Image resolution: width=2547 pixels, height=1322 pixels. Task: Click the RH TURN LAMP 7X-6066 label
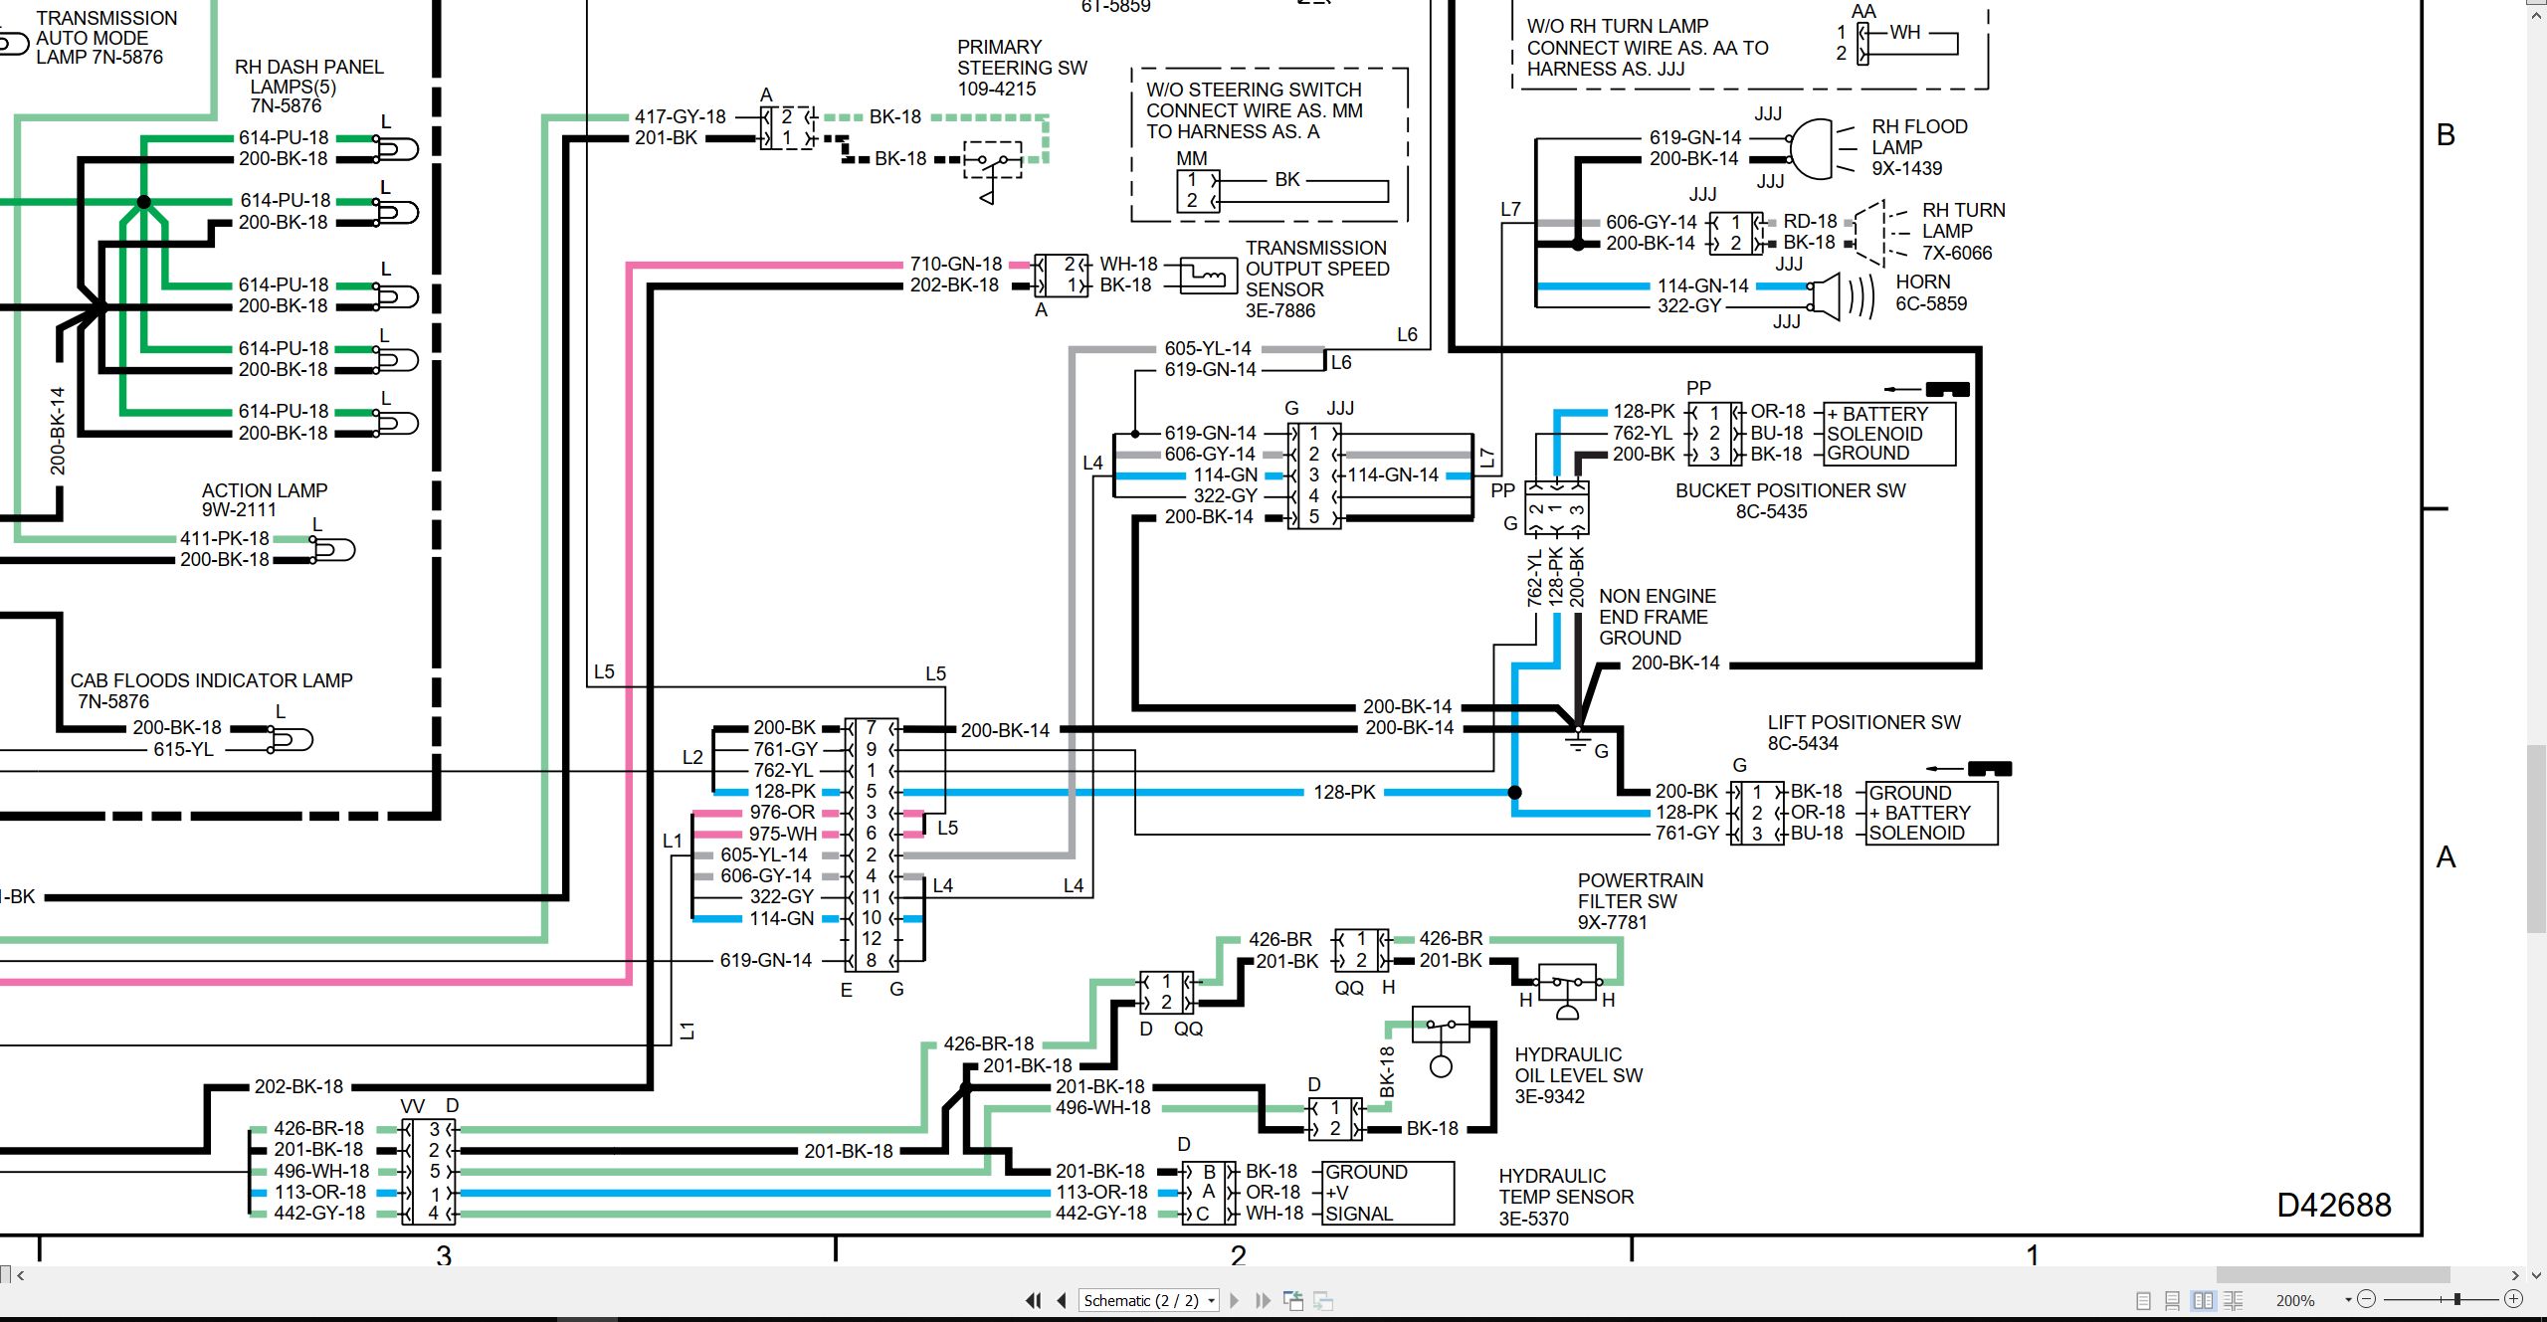click(x=1963, y=232)
